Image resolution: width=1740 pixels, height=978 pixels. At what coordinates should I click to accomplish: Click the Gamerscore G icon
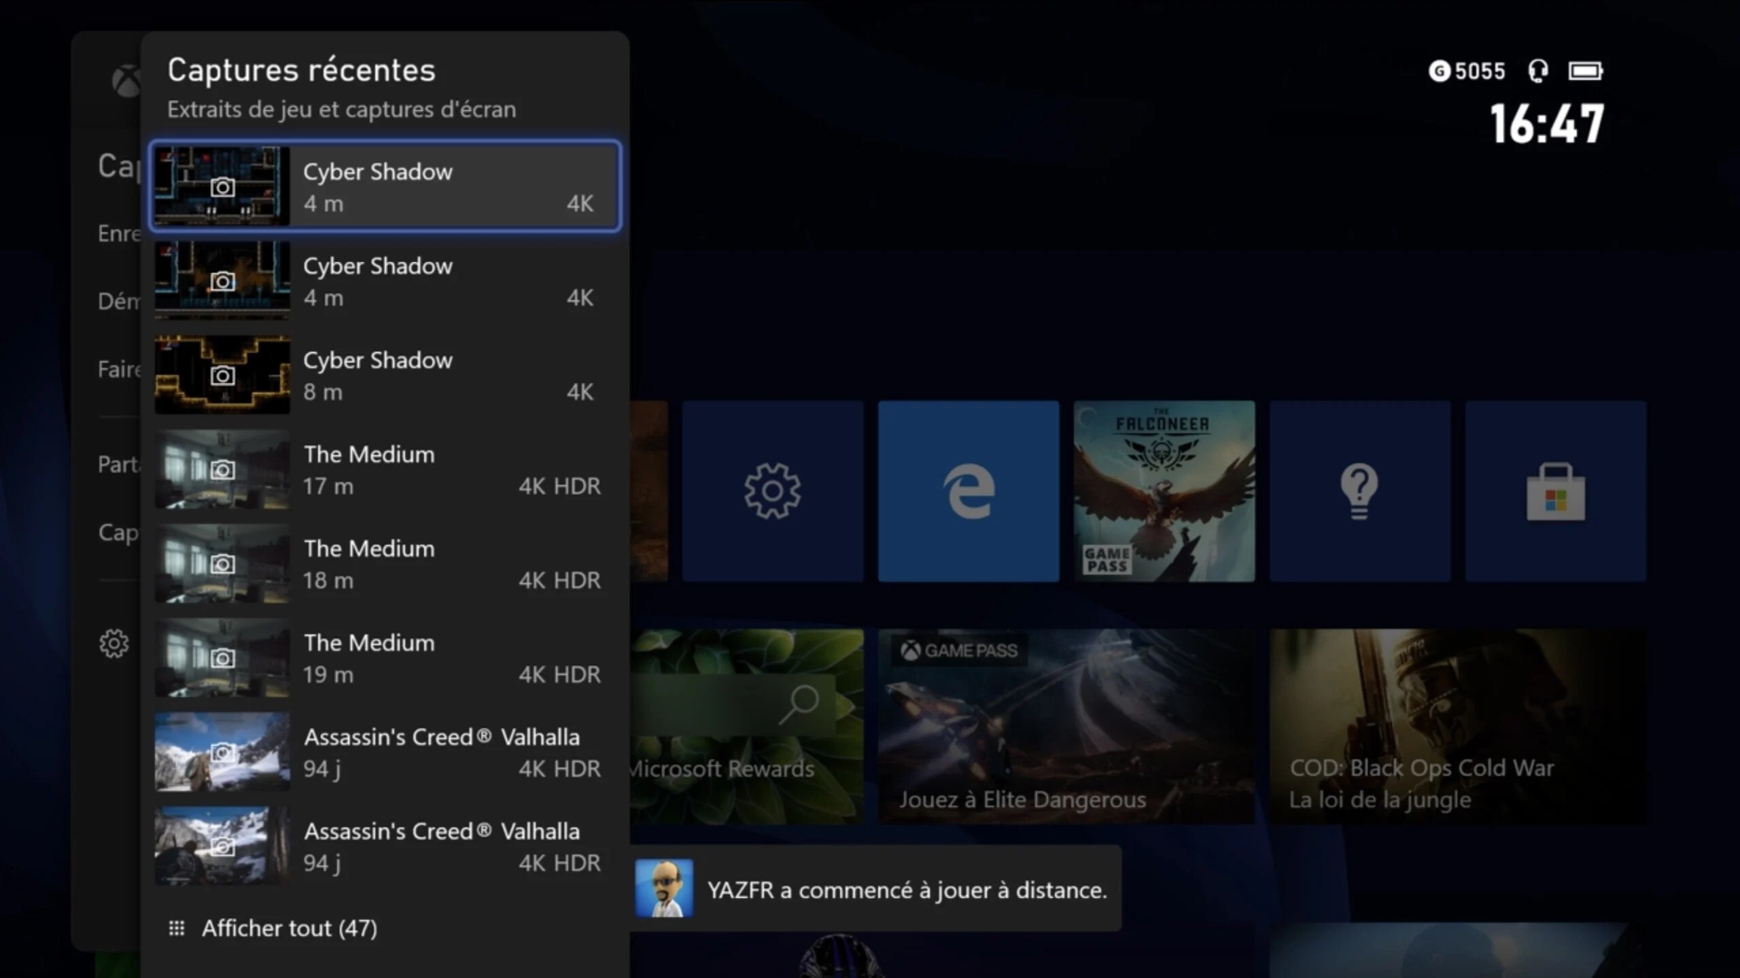[x=1439, y=71]
